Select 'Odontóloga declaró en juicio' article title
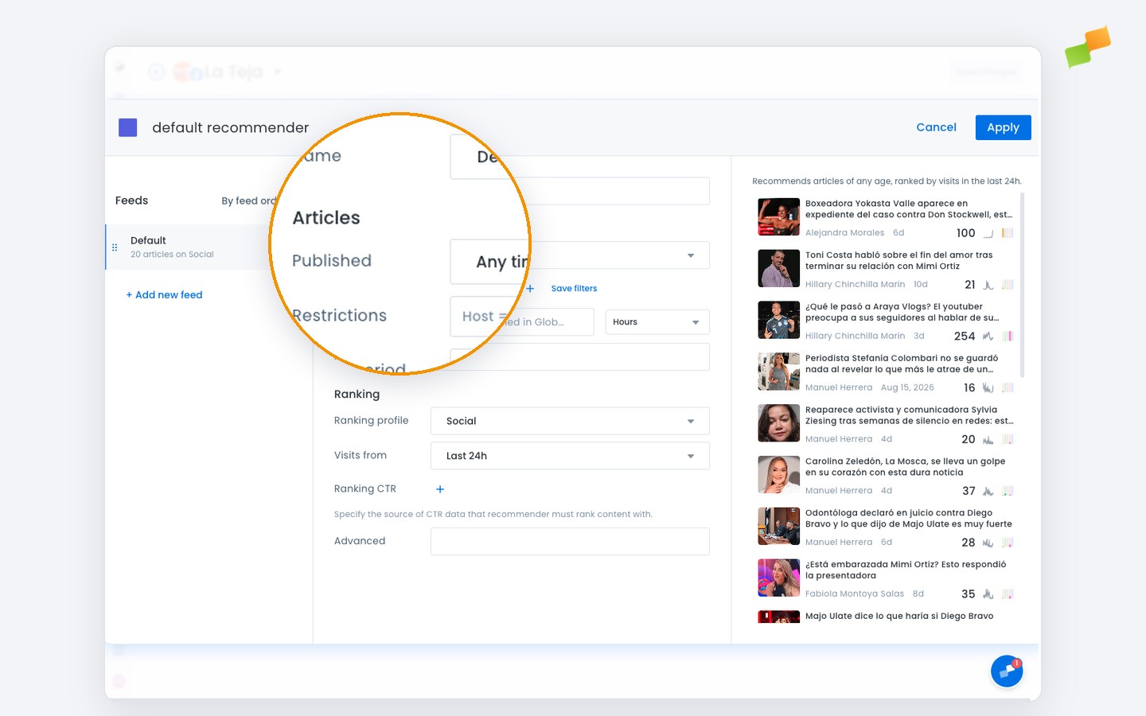Image resolution: width=1146 pixels, height=716 pixels. tap(909, 519)
